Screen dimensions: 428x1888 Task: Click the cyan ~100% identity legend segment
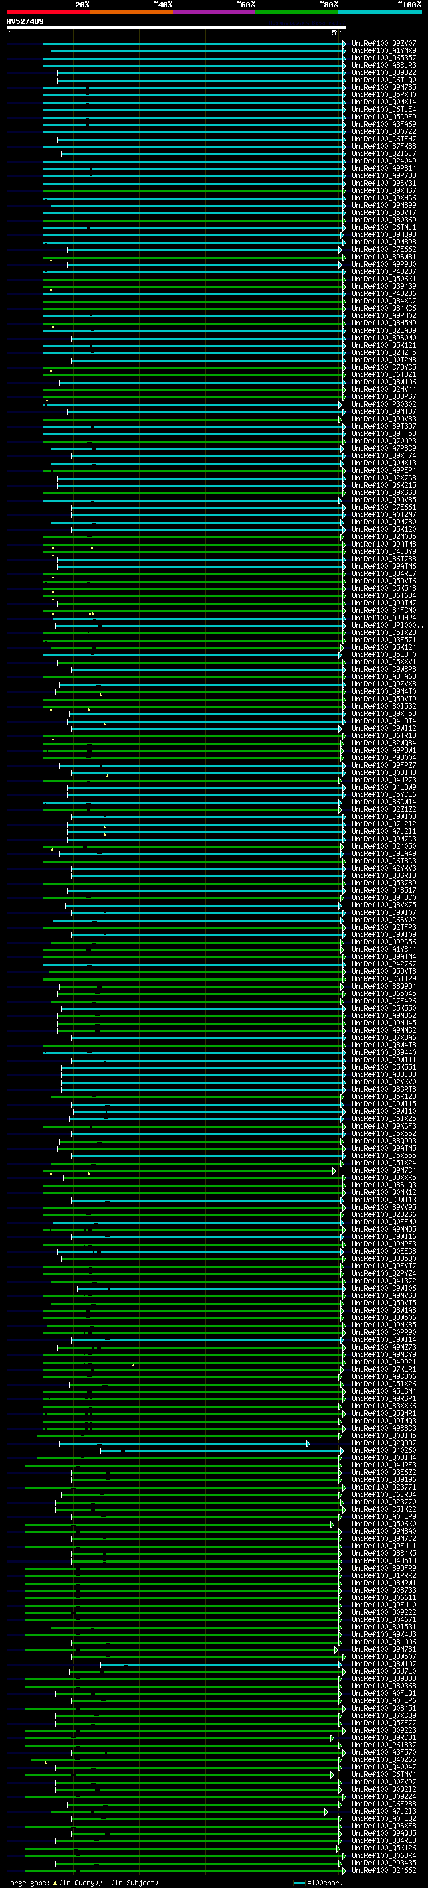point(380,13)
